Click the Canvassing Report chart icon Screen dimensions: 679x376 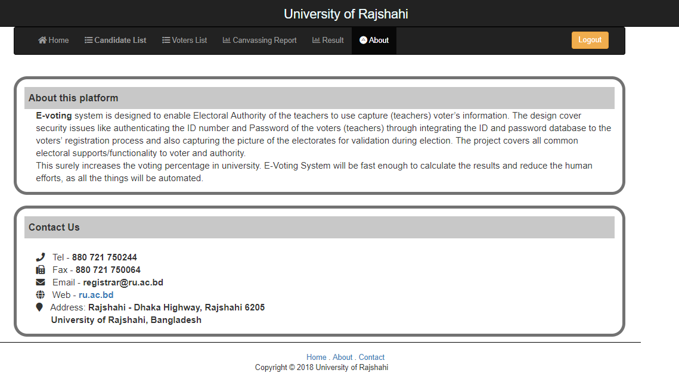pos(227,40)
